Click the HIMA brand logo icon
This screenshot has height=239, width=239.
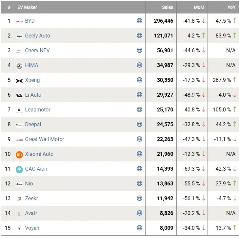pos(19,65)
